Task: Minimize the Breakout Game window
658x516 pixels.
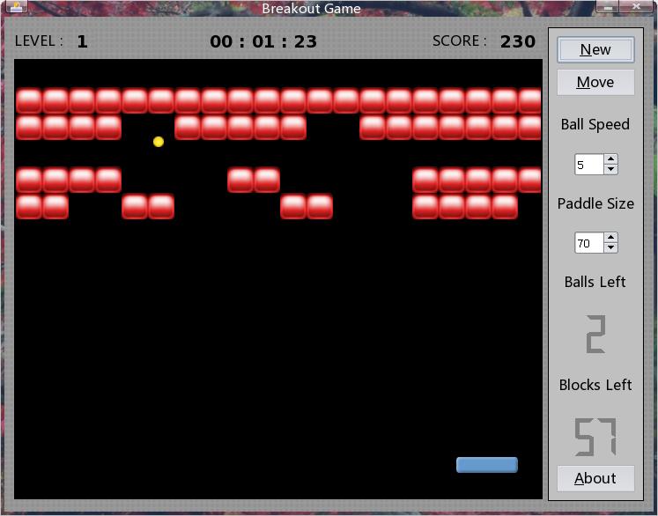Action: click(610, 7)
